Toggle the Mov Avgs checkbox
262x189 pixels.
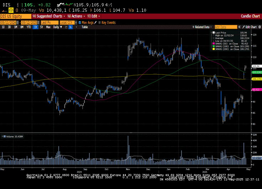80,22
